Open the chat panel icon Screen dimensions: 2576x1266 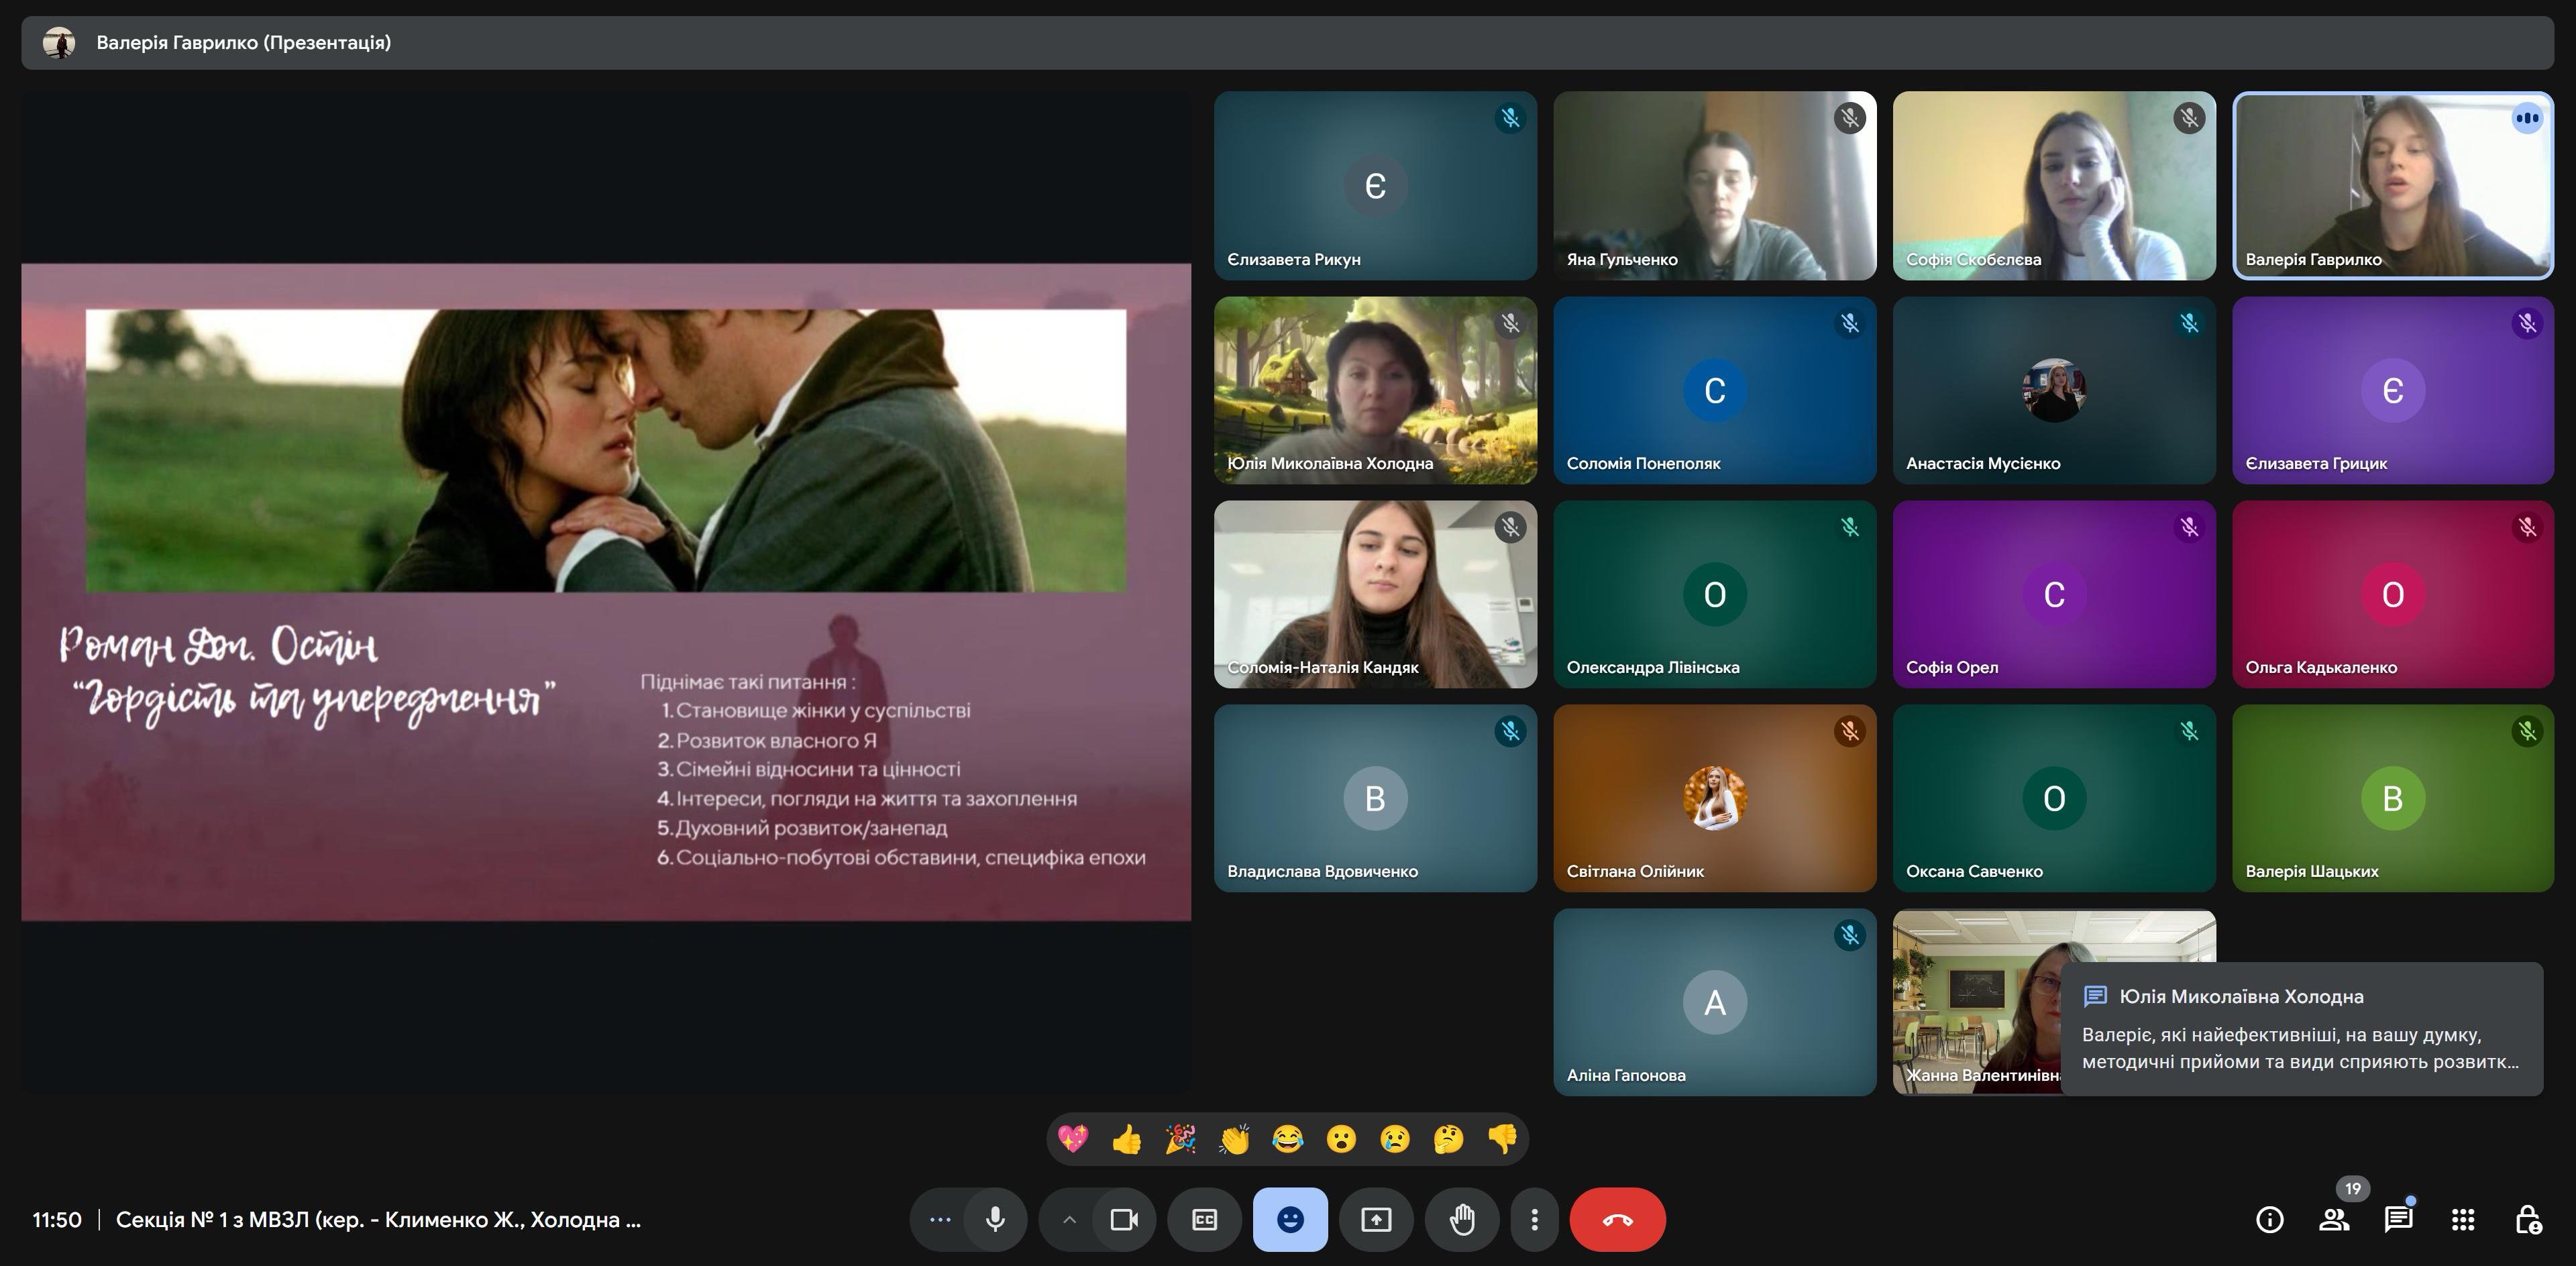click(2398, 1219)
